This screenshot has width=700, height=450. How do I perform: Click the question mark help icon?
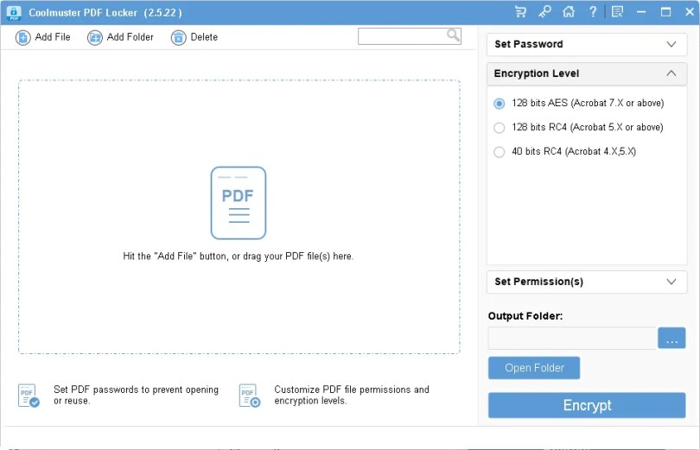click(593, 11)
